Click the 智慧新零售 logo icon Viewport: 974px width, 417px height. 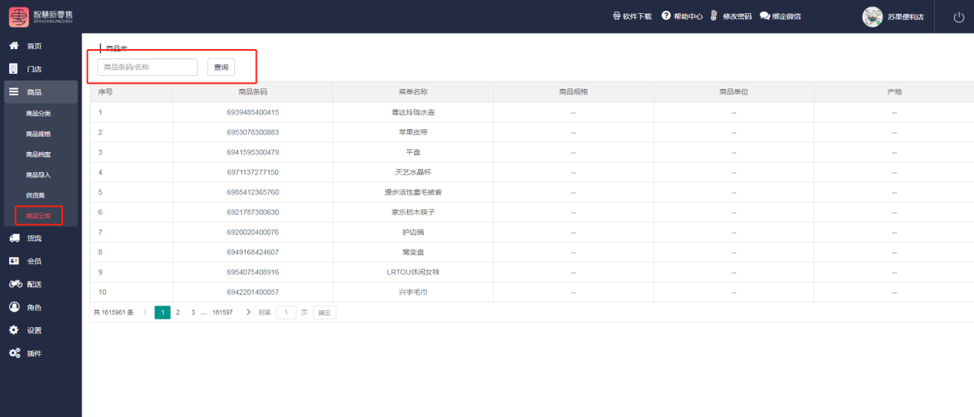(x=18, y=16)
